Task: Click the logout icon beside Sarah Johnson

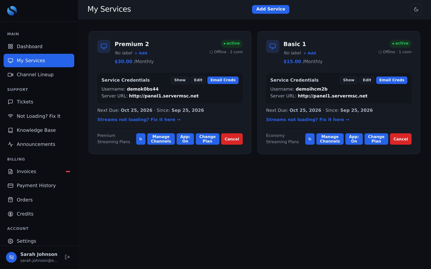Action: click(x=67, y=257)
